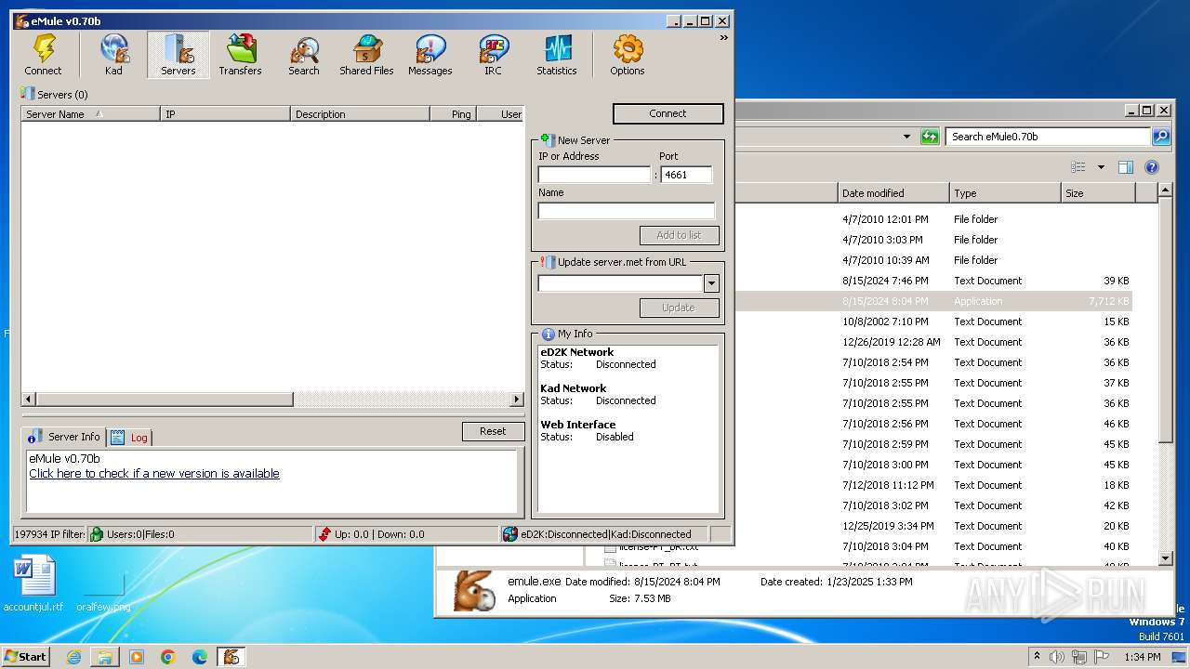Click the eD2K/Kad connection status icon
The height and width of the screenshot is (669, 1190).
pyautogui.click(x=510, y=534)
